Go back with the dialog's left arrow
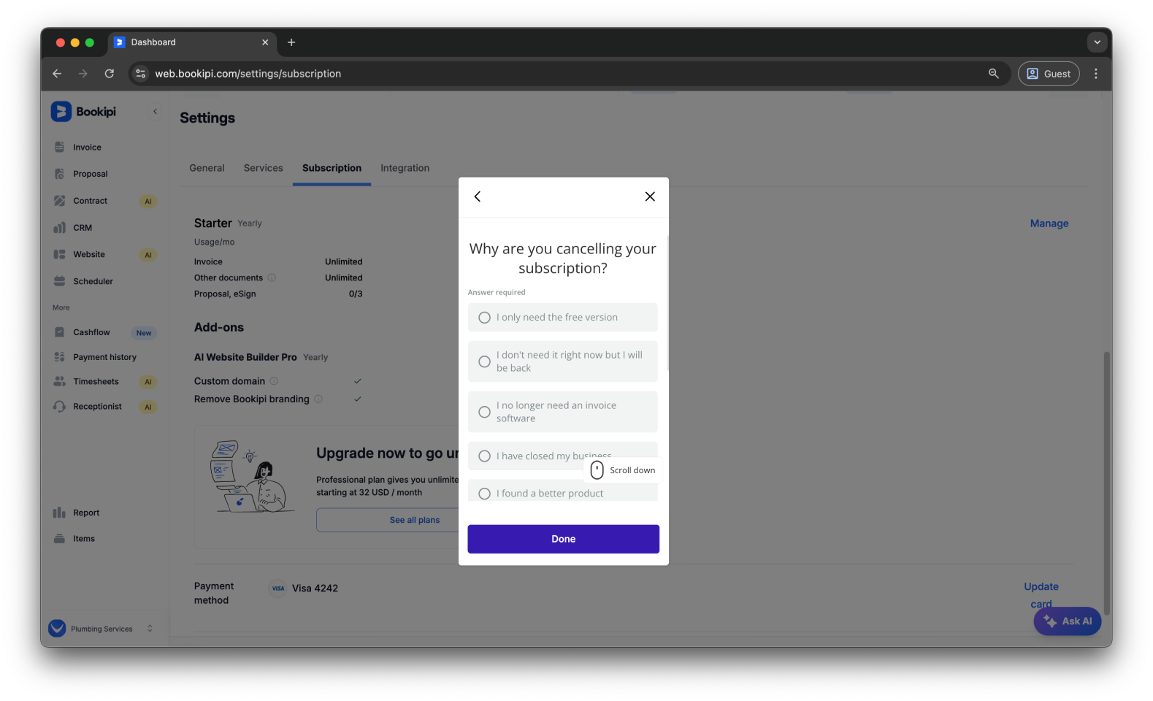Screen dimensions: 1153x701 tap(478, 196)
